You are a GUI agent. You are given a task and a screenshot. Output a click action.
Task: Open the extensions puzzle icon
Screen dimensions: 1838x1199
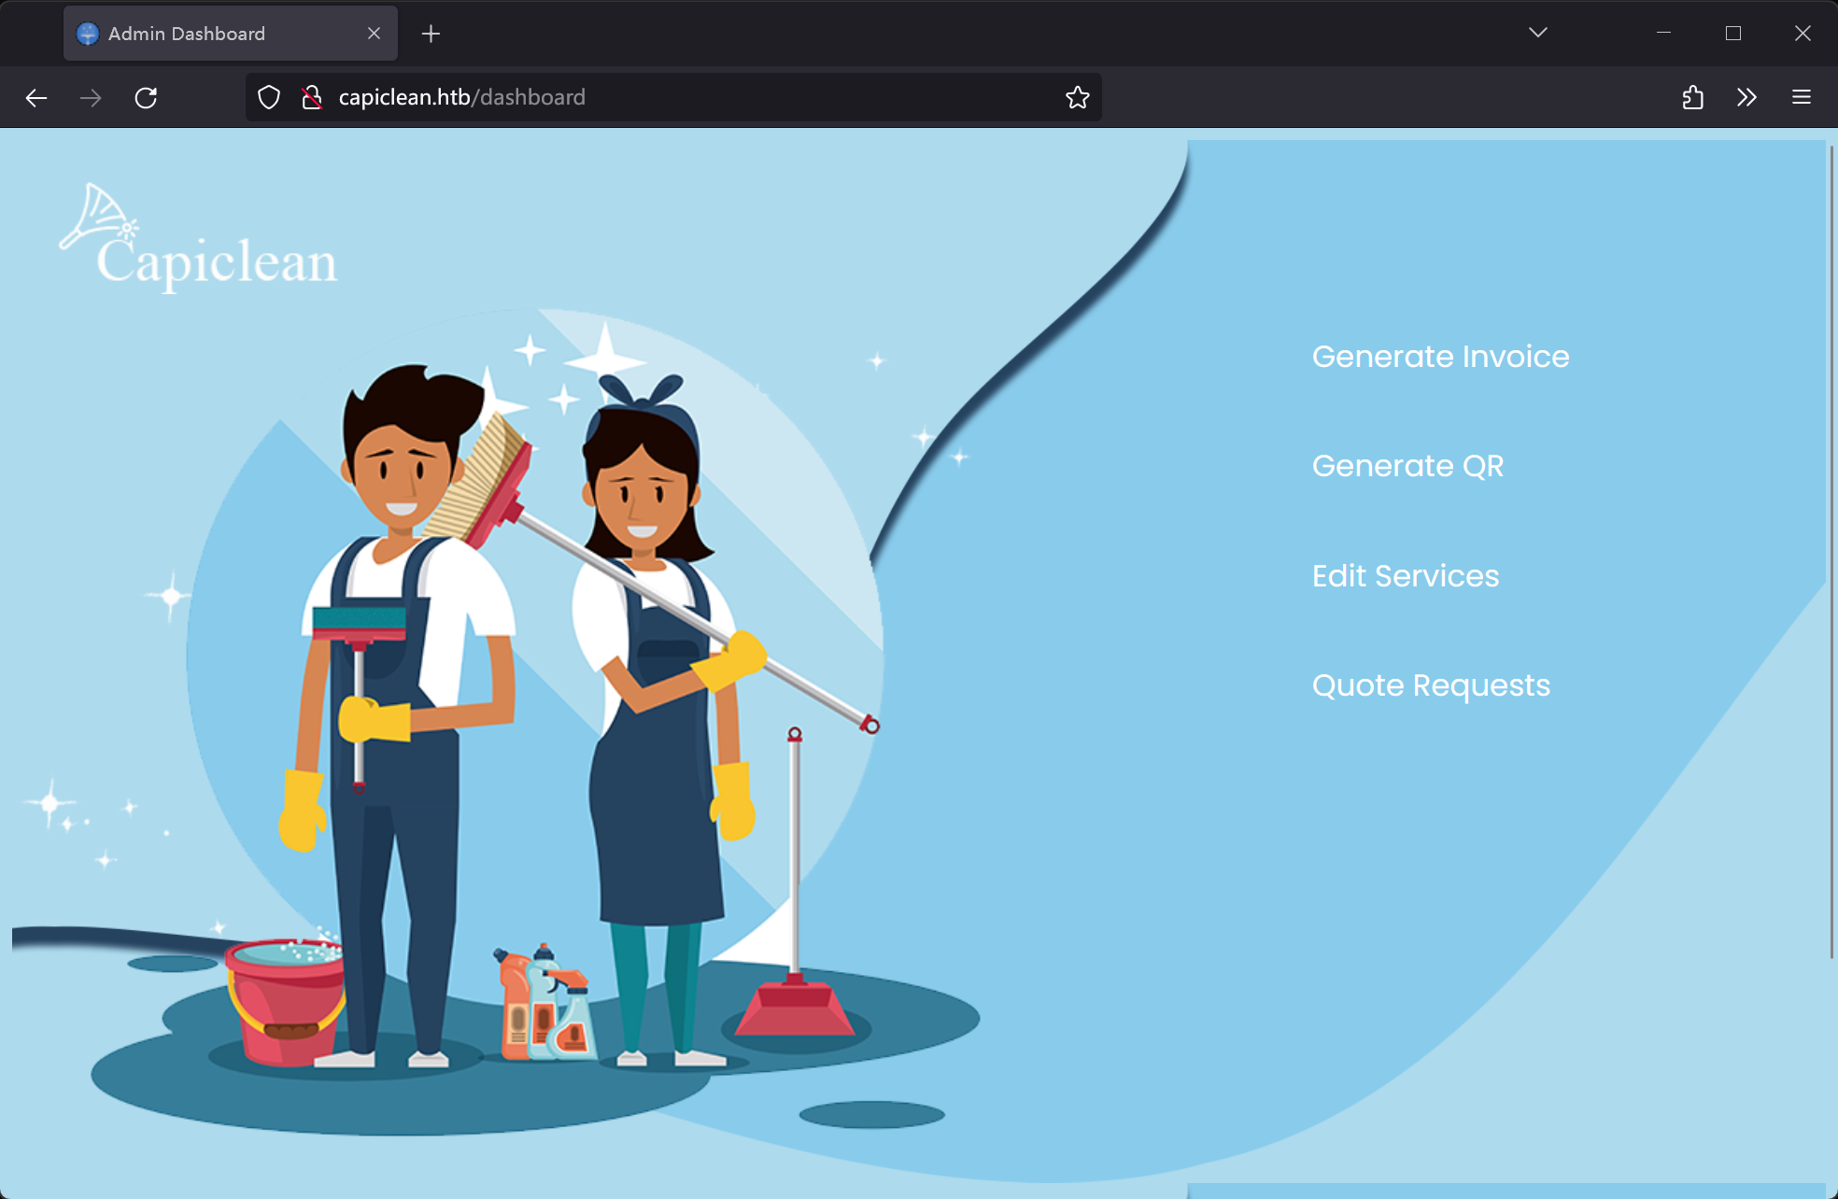1692,97
